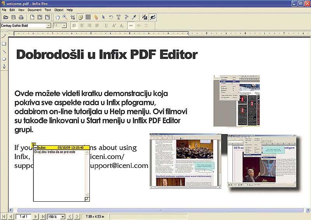Screen dimensions: 311x220
Task: Select the Crop tool
Action: click(73, 17)
